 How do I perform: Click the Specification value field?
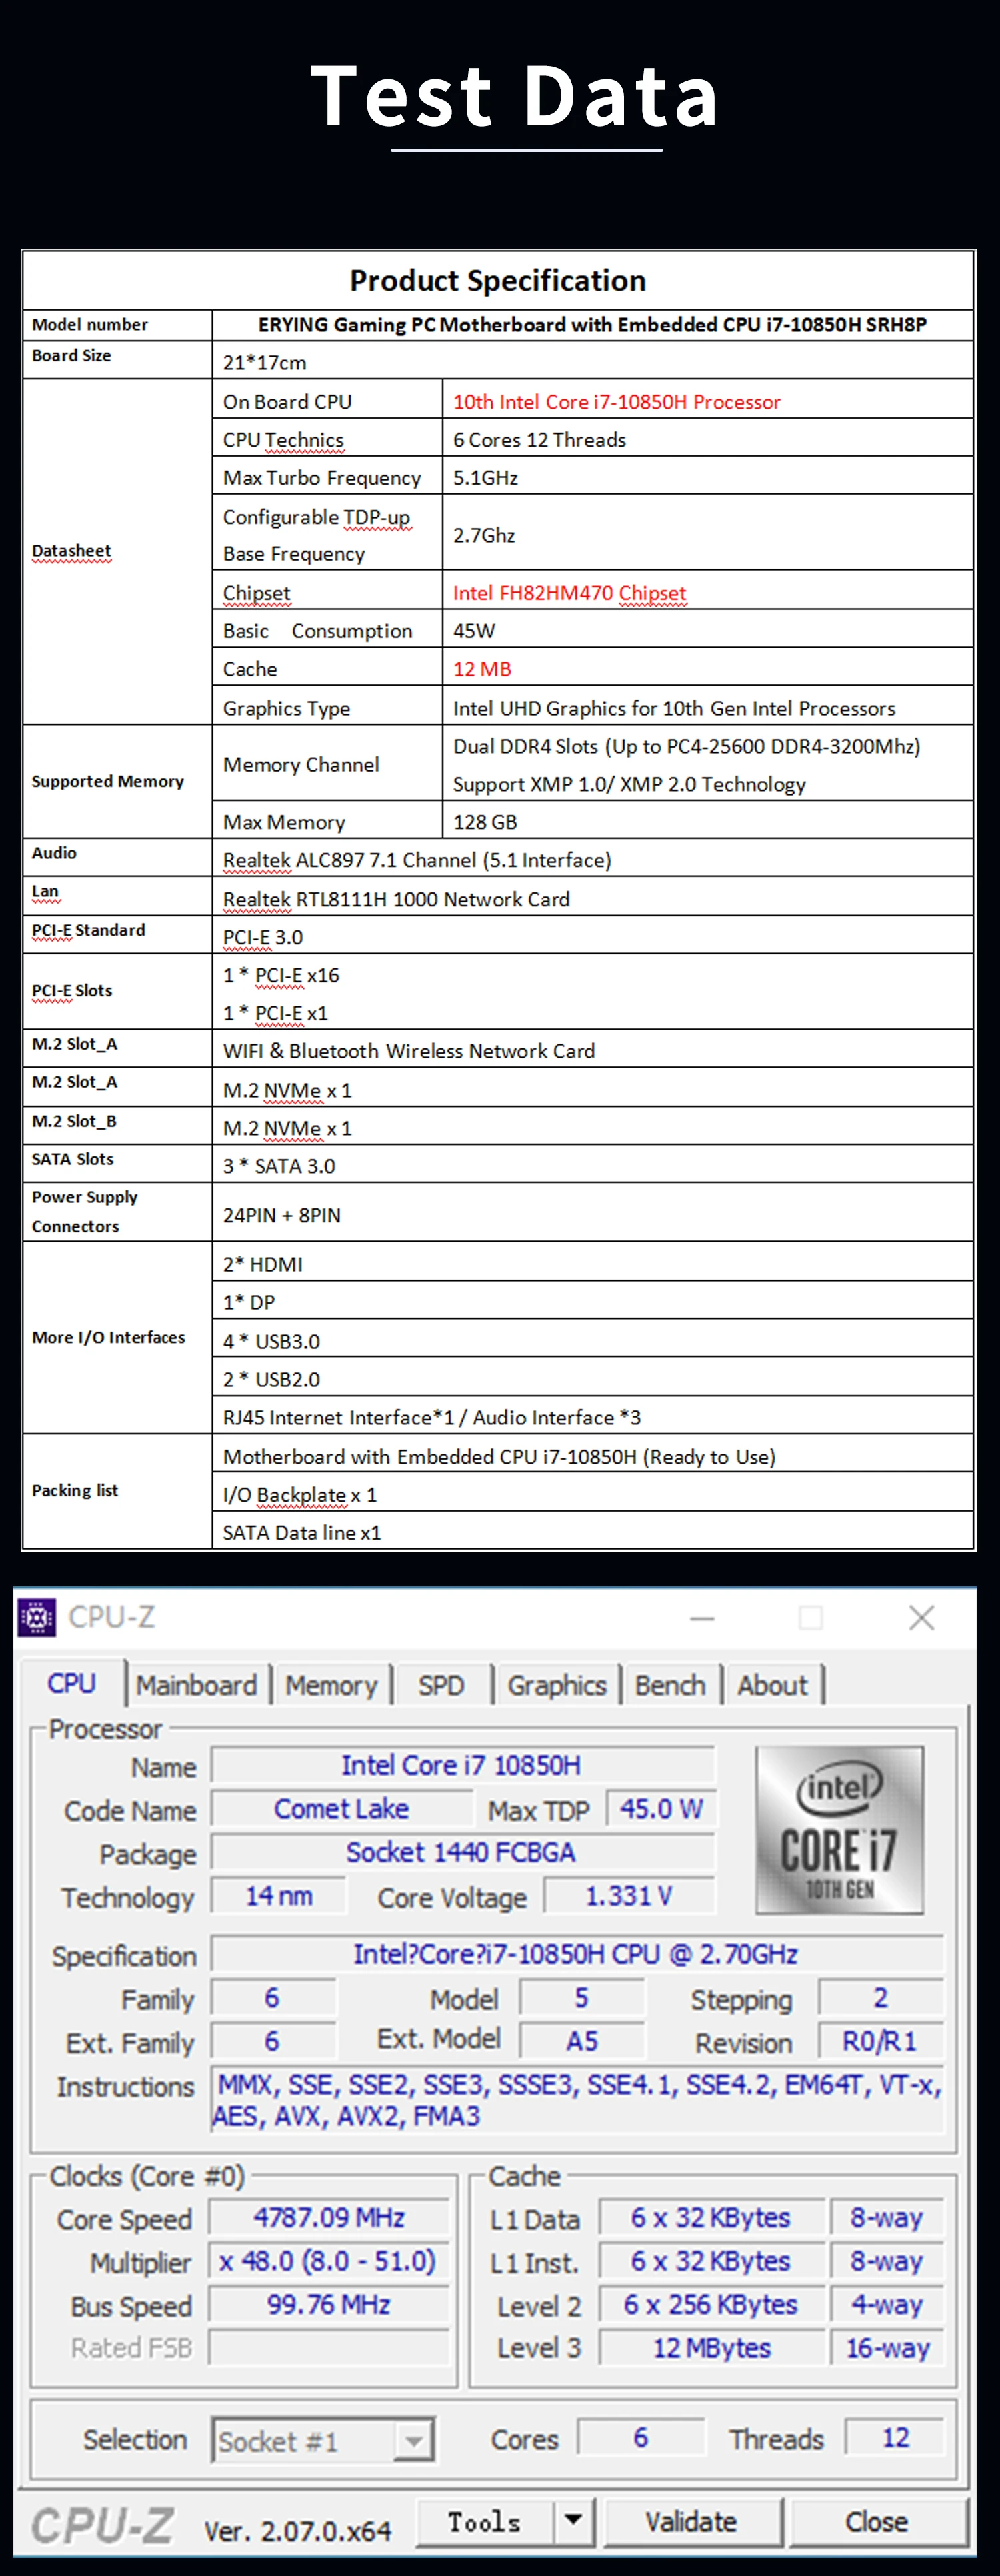coord(576,1953)
